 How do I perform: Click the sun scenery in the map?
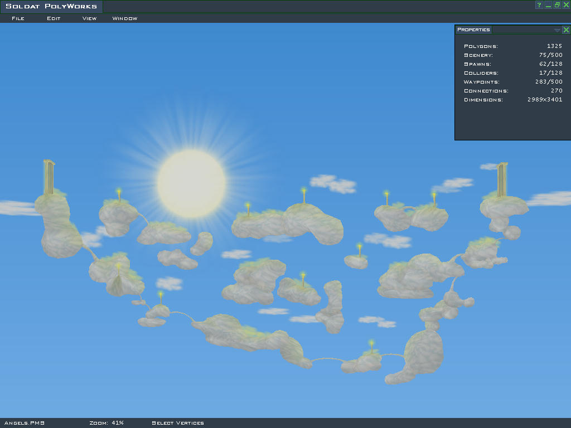pos(191,183)
